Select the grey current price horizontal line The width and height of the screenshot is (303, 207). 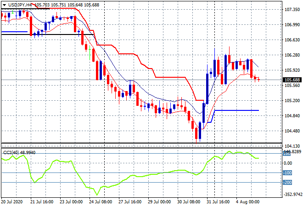click(141, 80)
